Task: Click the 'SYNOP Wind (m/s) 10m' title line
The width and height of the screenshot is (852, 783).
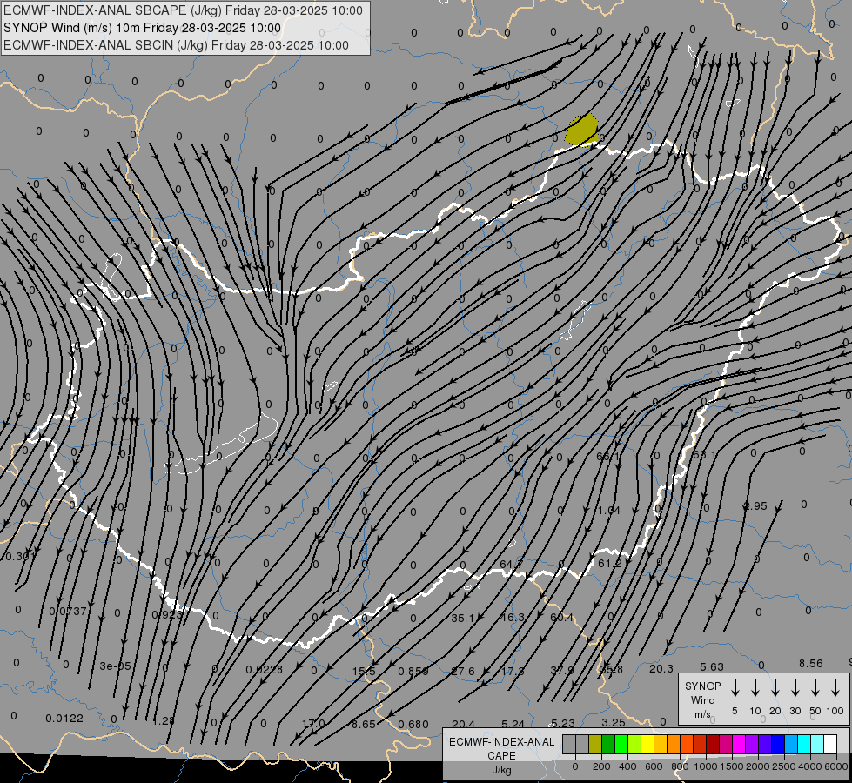Action: coord(142,28)
